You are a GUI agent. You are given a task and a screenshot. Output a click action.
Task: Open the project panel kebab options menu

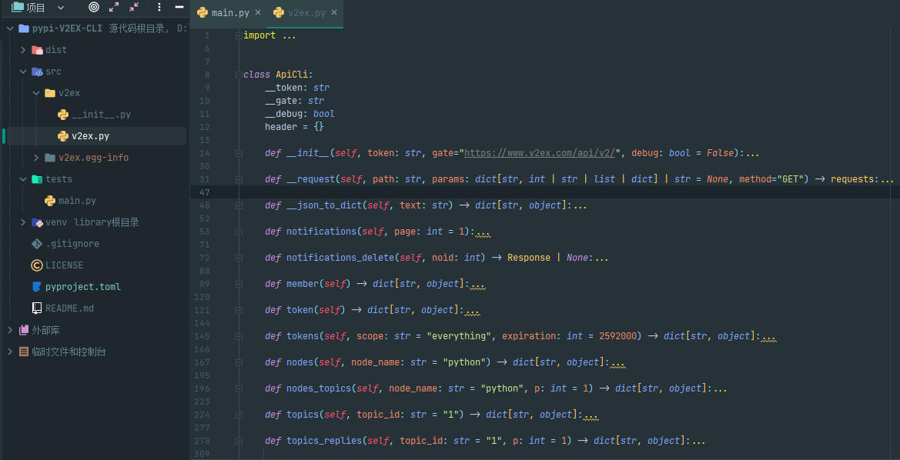[159, 8]
